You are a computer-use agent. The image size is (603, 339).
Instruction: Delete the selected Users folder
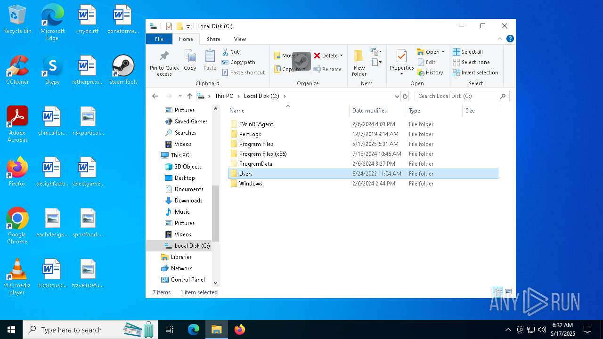click(x=326, y=56)
